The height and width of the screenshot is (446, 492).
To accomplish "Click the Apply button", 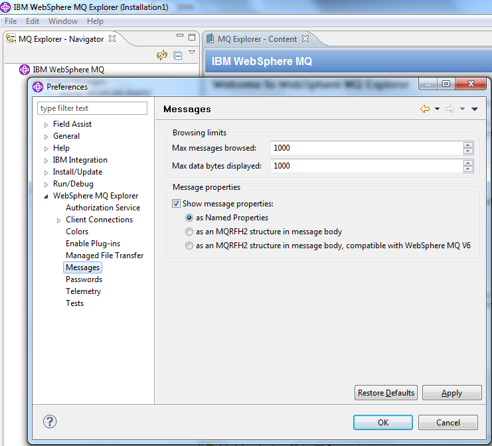I will point(452,393).
